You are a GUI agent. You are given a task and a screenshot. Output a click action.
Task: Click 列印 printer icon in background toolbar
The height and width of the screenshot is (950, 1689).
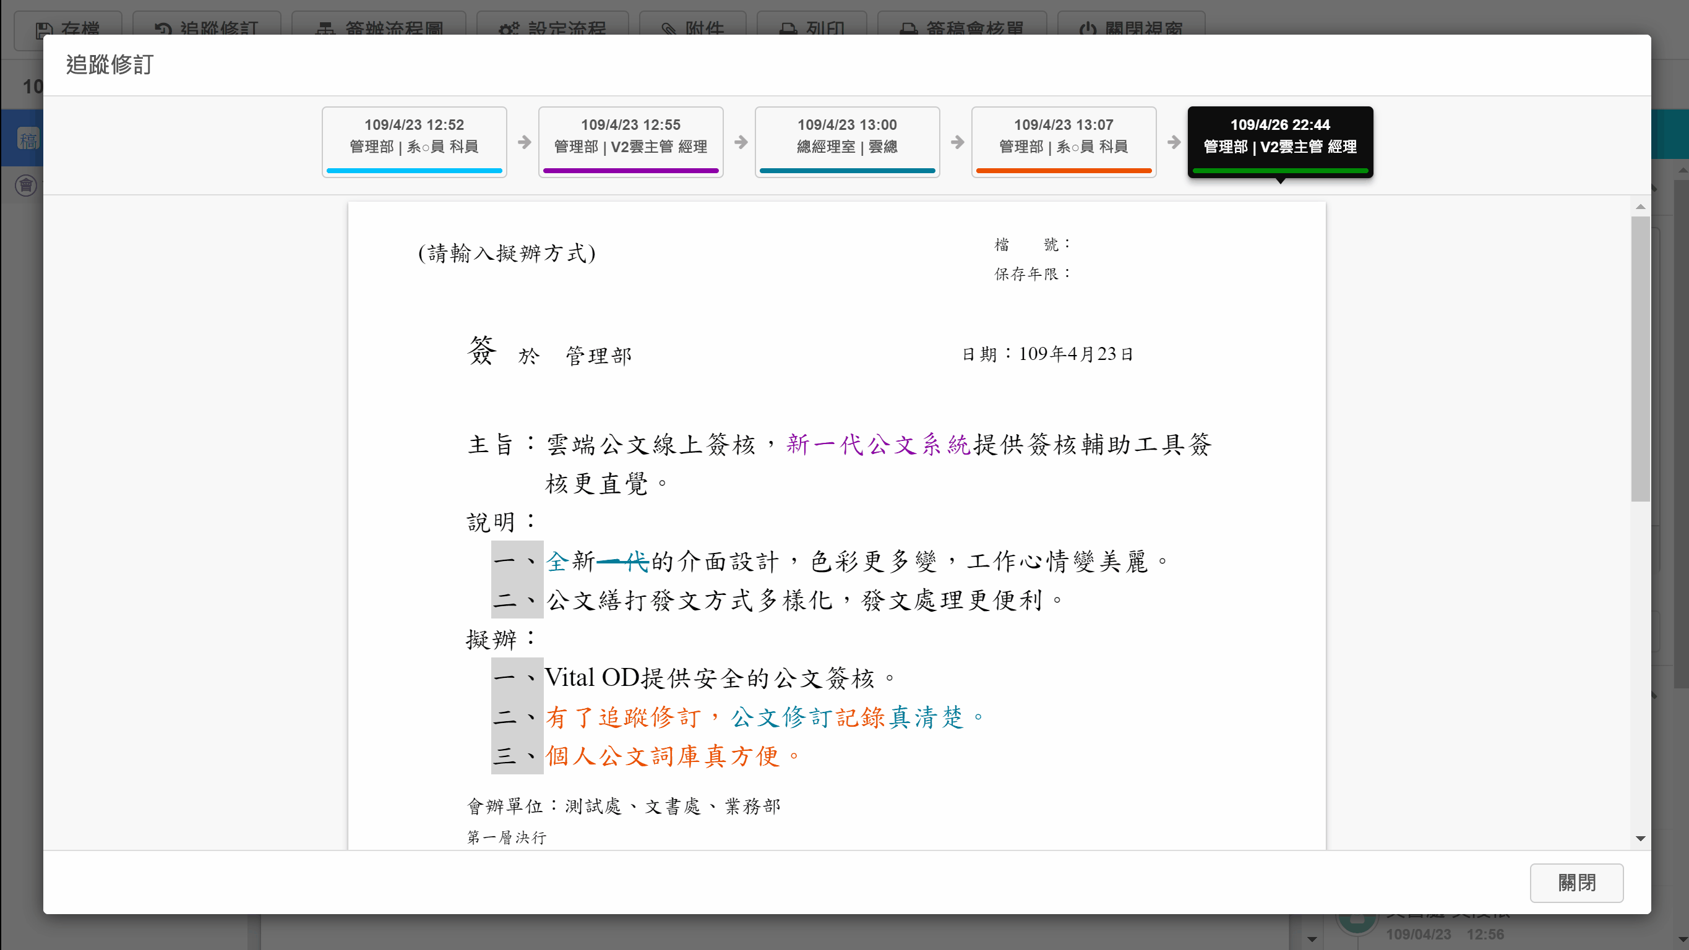[x=788, y=30]
